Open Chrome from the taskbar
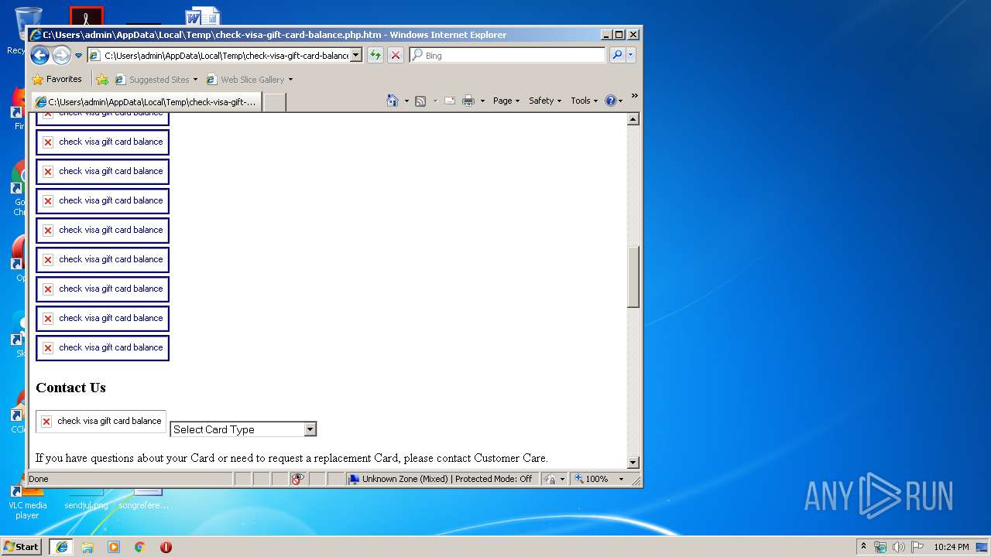The height and width of the screenshot is (557, 991). tap(139, 547)
